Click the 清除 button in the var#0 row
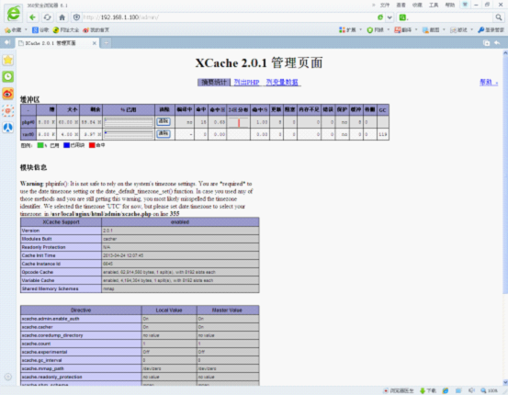 [x=164, y=133]
